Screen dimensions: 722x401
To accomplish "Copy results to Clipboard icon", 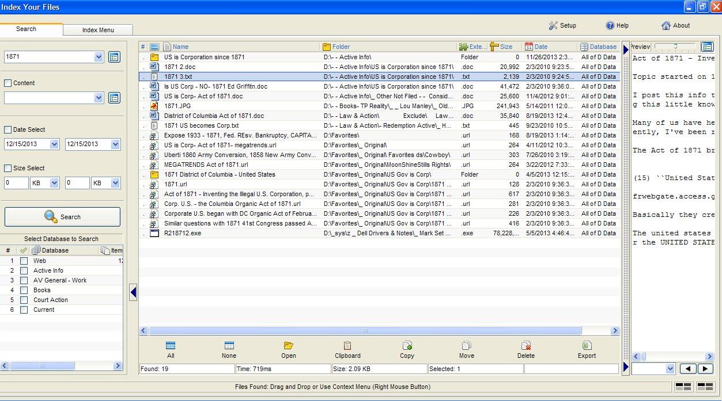I will pos(347,346).
